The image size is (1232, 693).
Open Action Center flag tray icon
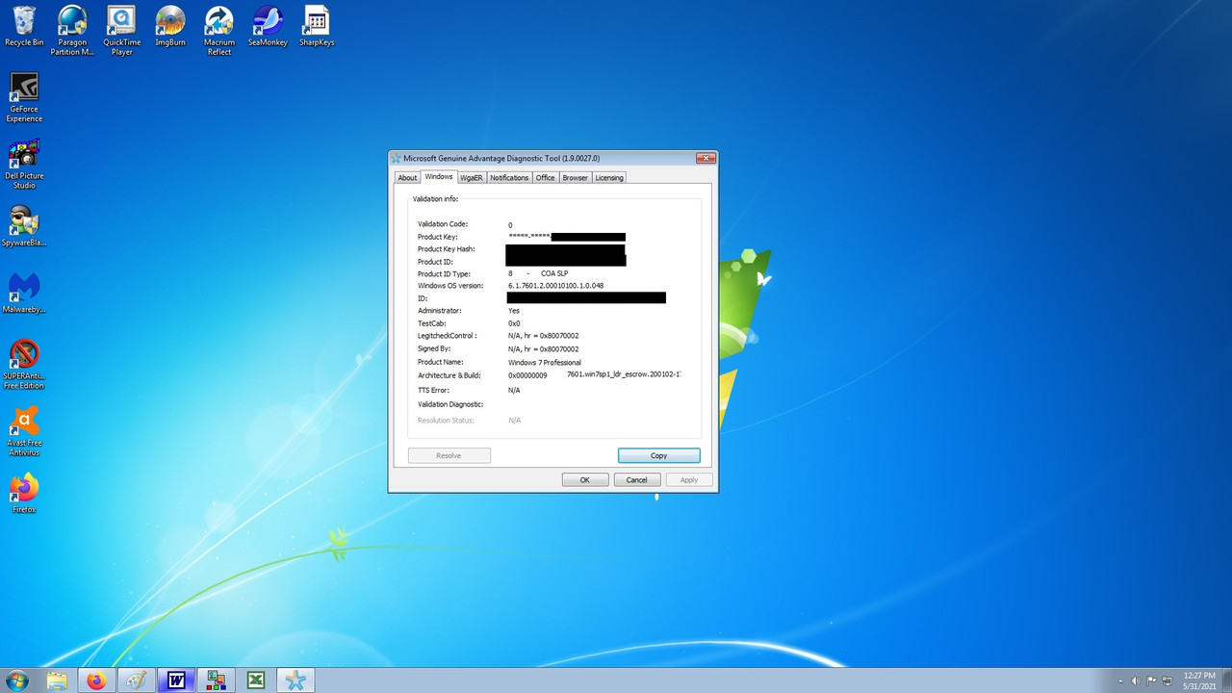click(1151, 680)
